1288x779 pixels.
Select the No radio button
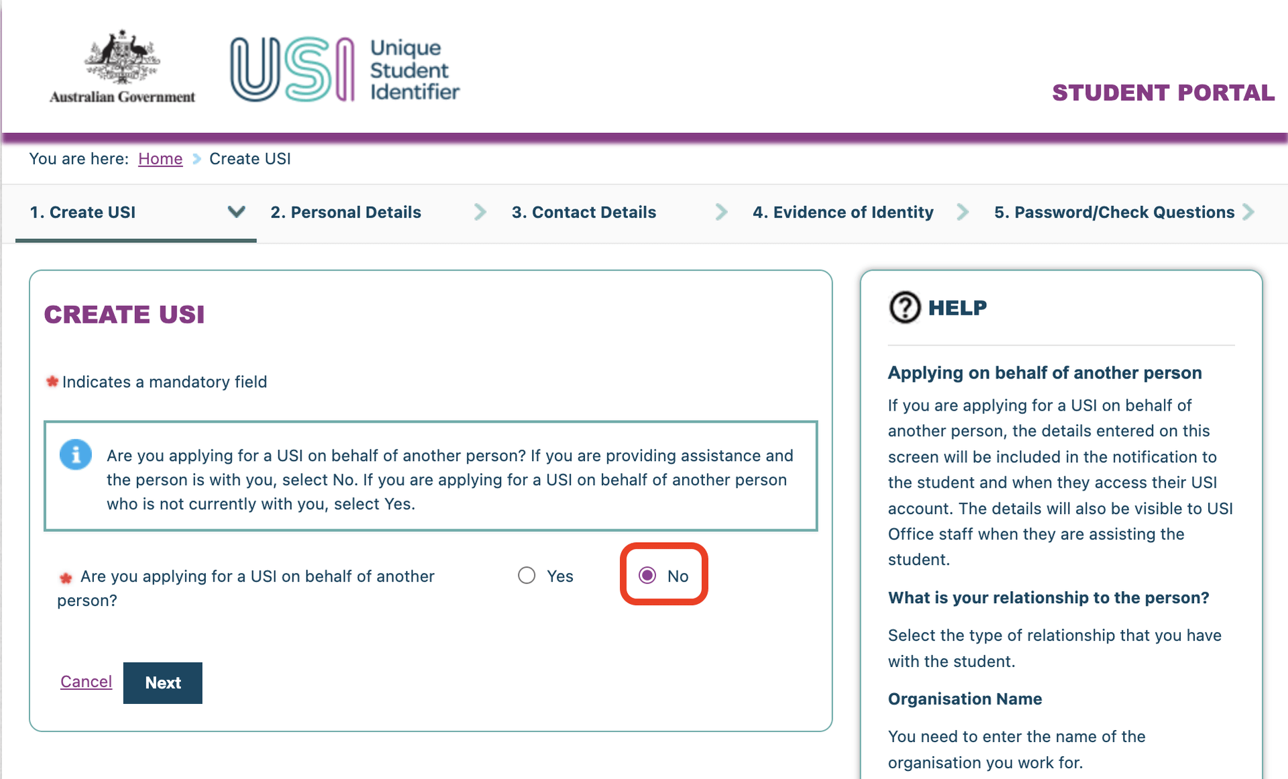pos(647,576)
